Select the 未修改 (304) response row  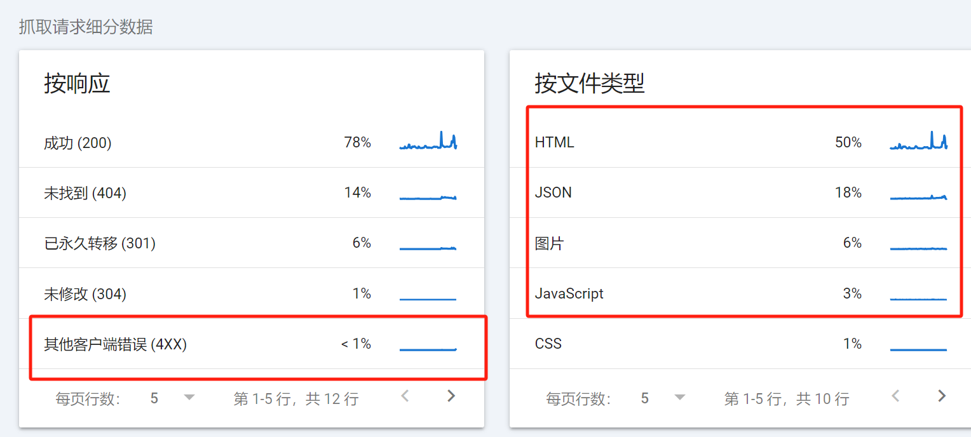191,293
